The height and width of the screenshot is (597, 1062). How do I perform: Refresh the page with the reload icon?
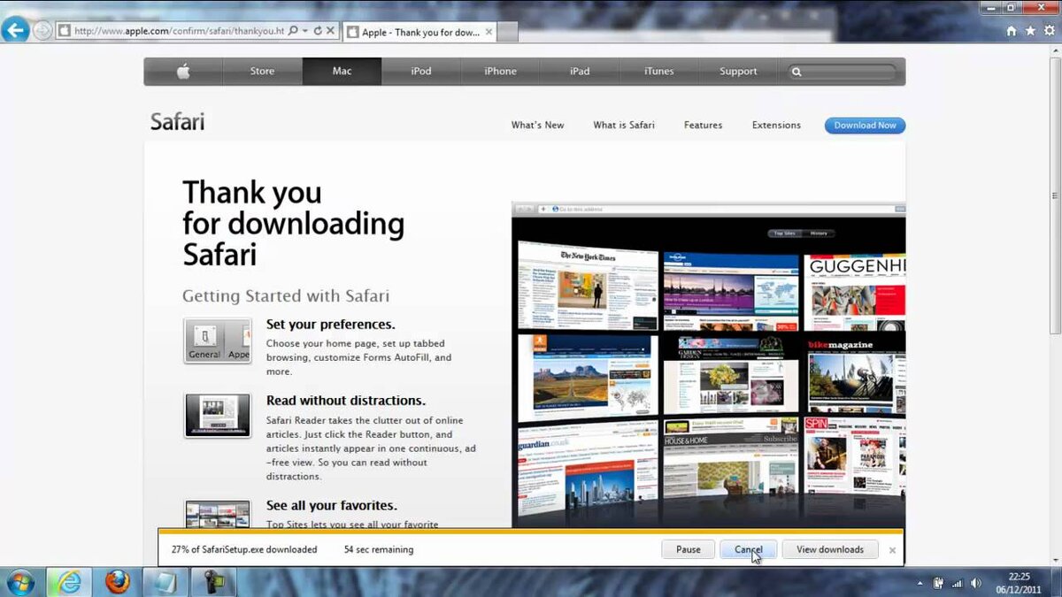click(318, 30)
